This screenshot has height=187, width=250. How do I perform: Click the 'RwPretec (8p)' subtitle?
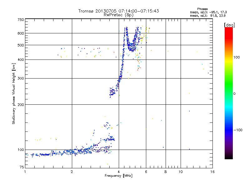tap(118, 15)
